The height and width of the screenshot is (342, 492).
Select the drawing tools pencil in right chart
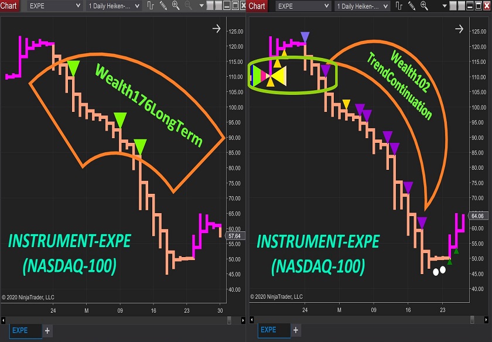[x=411, y=6]
